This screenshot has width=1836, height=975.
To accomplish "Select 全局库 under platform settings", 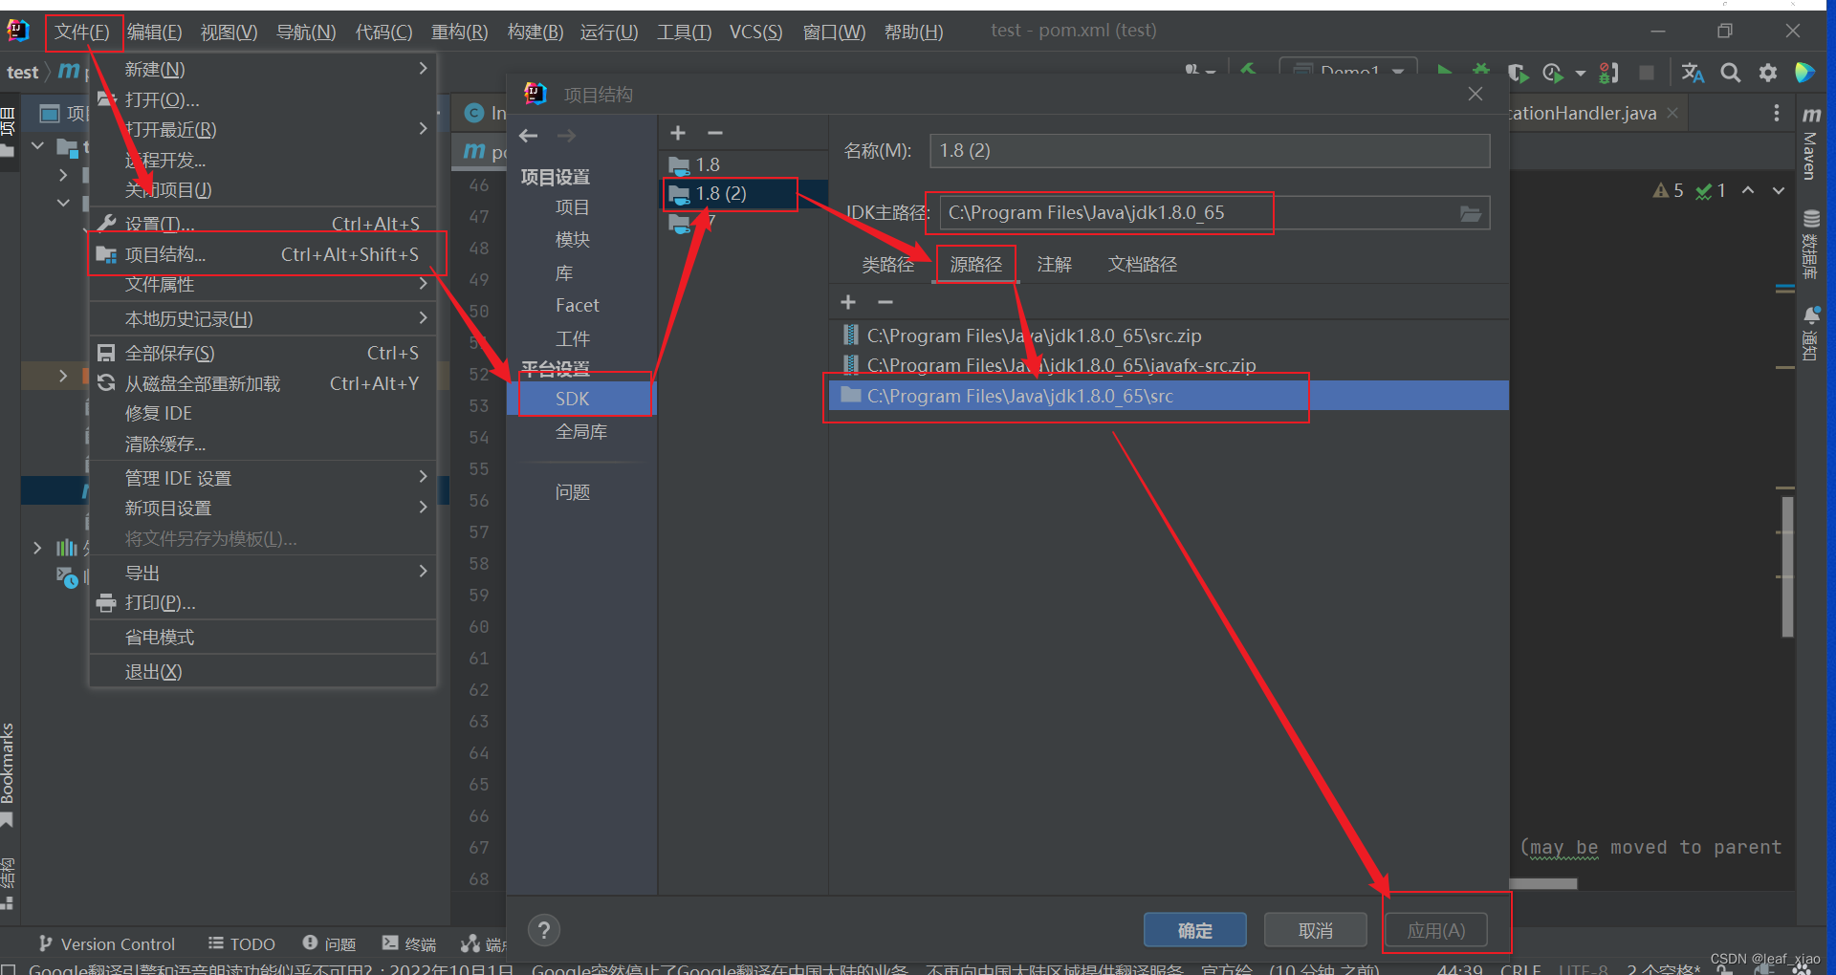I will click(x=581, y=432).
